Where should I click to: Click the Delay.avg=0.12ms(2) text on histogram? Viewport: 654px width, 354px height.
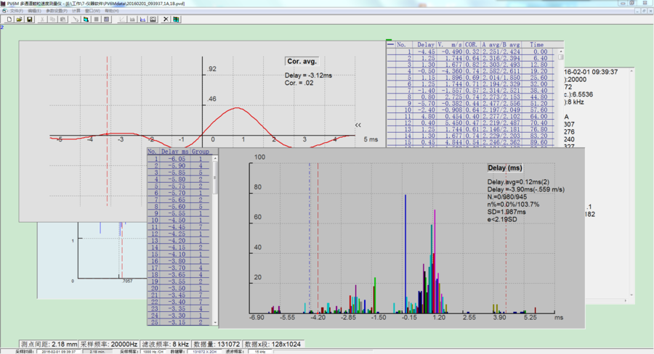coord(518,182)
